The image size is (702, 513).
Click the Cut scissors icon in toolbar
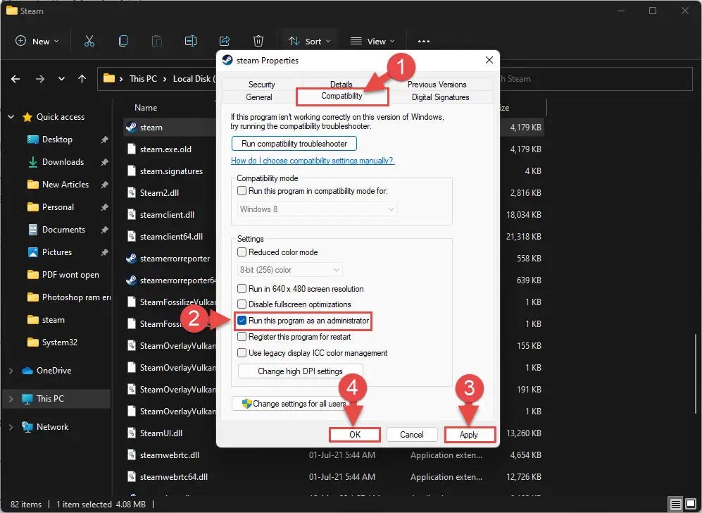pos(89,41)
